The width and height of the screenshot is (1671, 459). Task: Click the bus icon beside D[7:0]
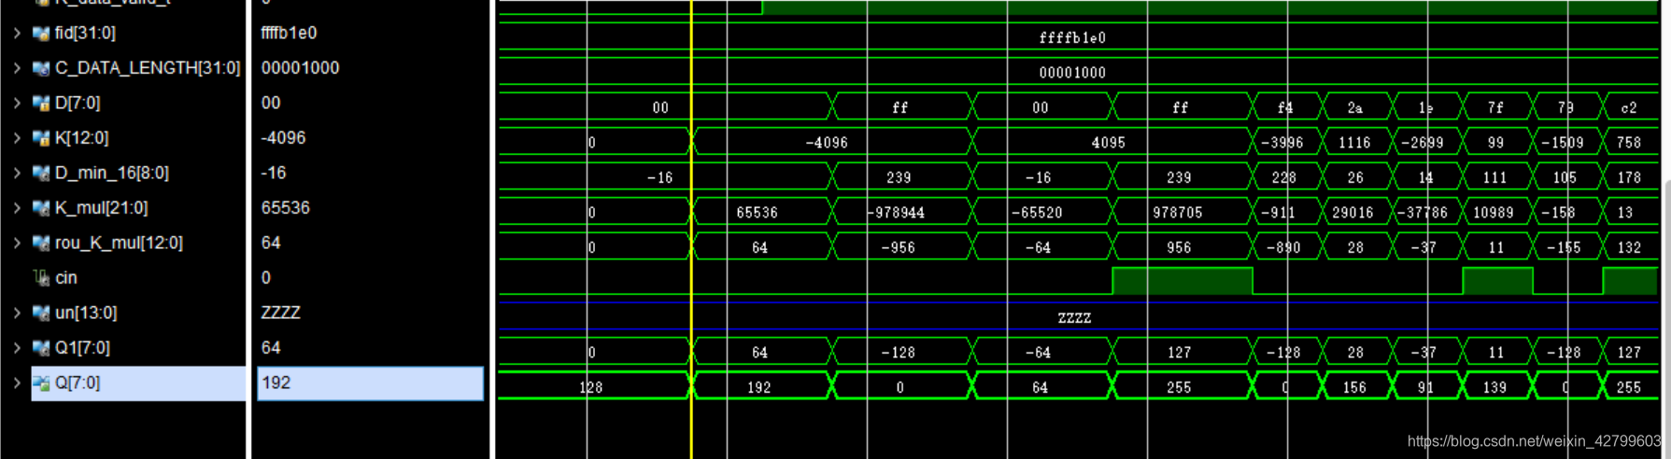pos(41,104)
